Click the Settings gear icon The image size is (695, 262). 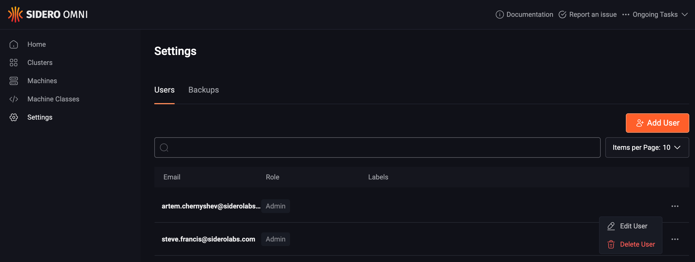click(x=14, y=117)
